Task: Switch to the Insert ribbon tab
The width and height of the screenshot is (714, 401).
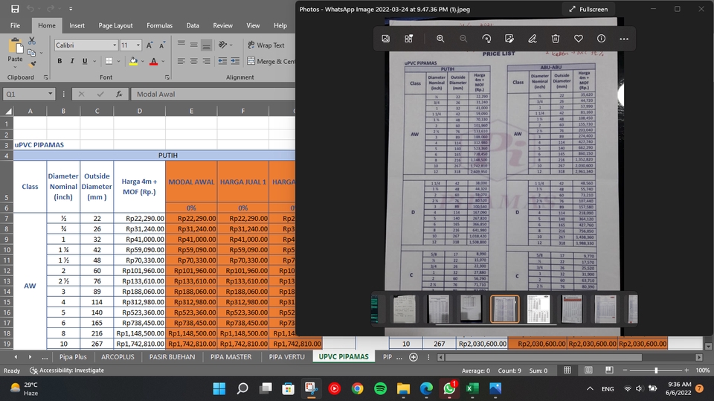Action: point(77,25)
